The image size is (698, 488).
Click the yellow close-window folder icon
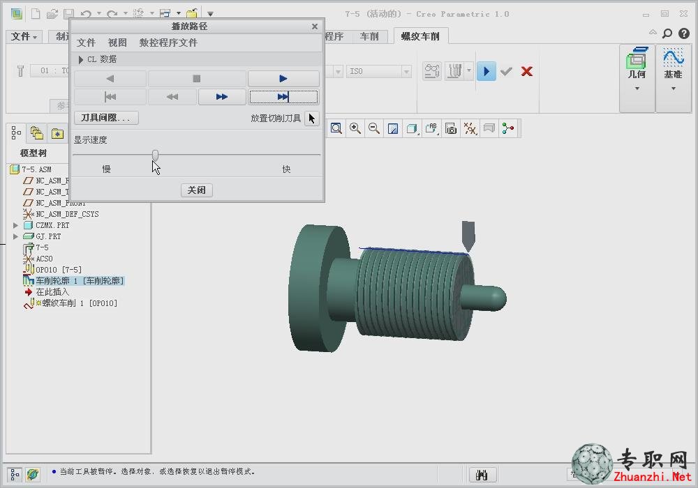pos(192,14)
